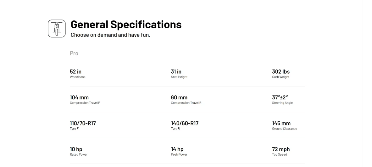Click the 104 mm front compression travel

(79, 97)
